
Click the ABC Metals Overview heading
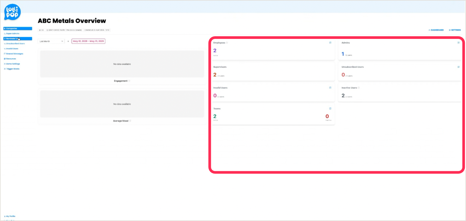pos(72,21)
